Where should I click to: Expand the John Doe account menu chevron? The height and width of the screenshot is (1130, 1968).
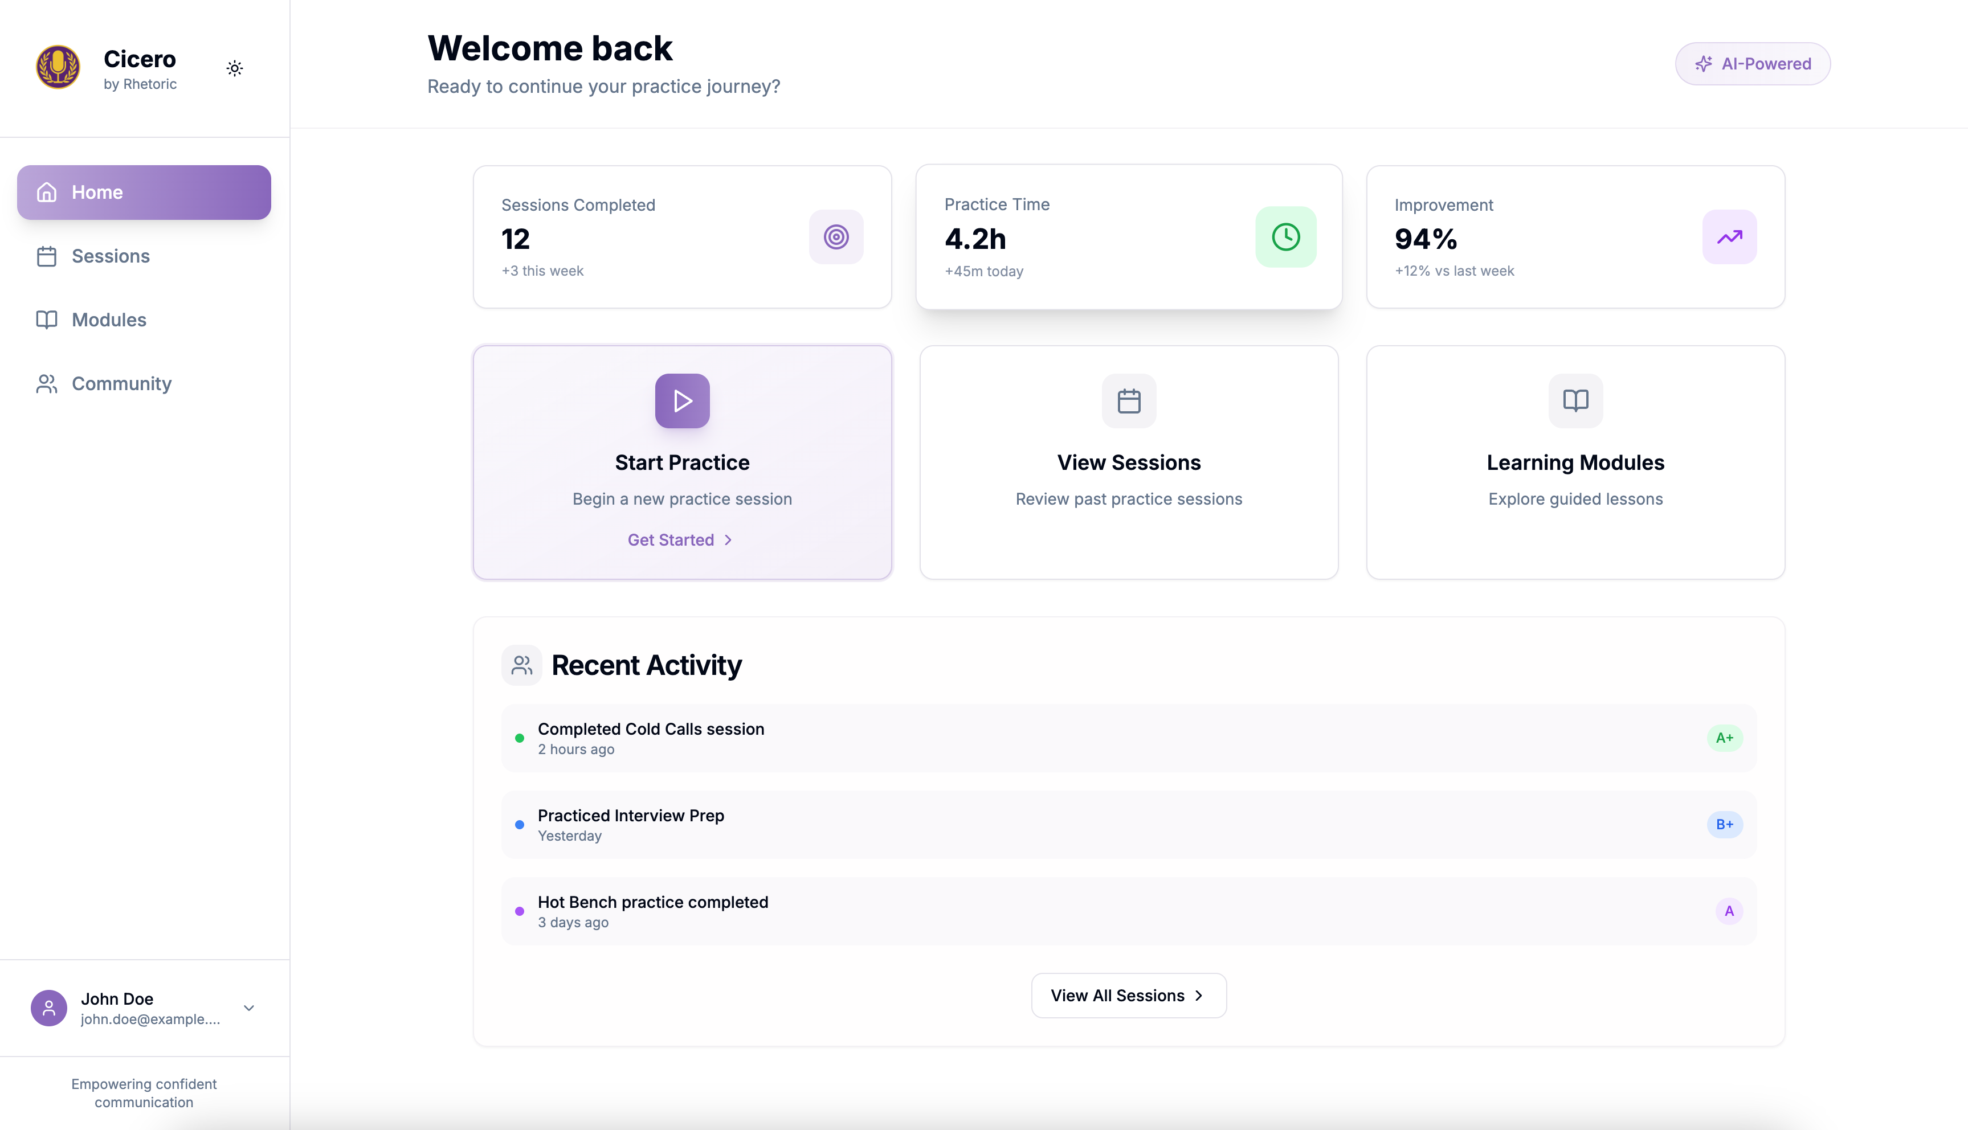pyautogui.click(x=248, y=1008)
